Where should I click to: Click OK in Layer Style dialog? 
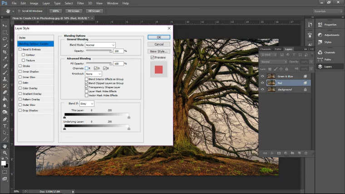pos(159,37)
